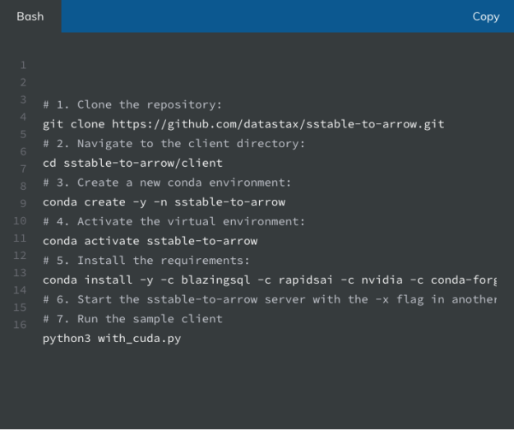
Task: Click the '# 5. Install the requirements' comment
Action: pos(146,261)
